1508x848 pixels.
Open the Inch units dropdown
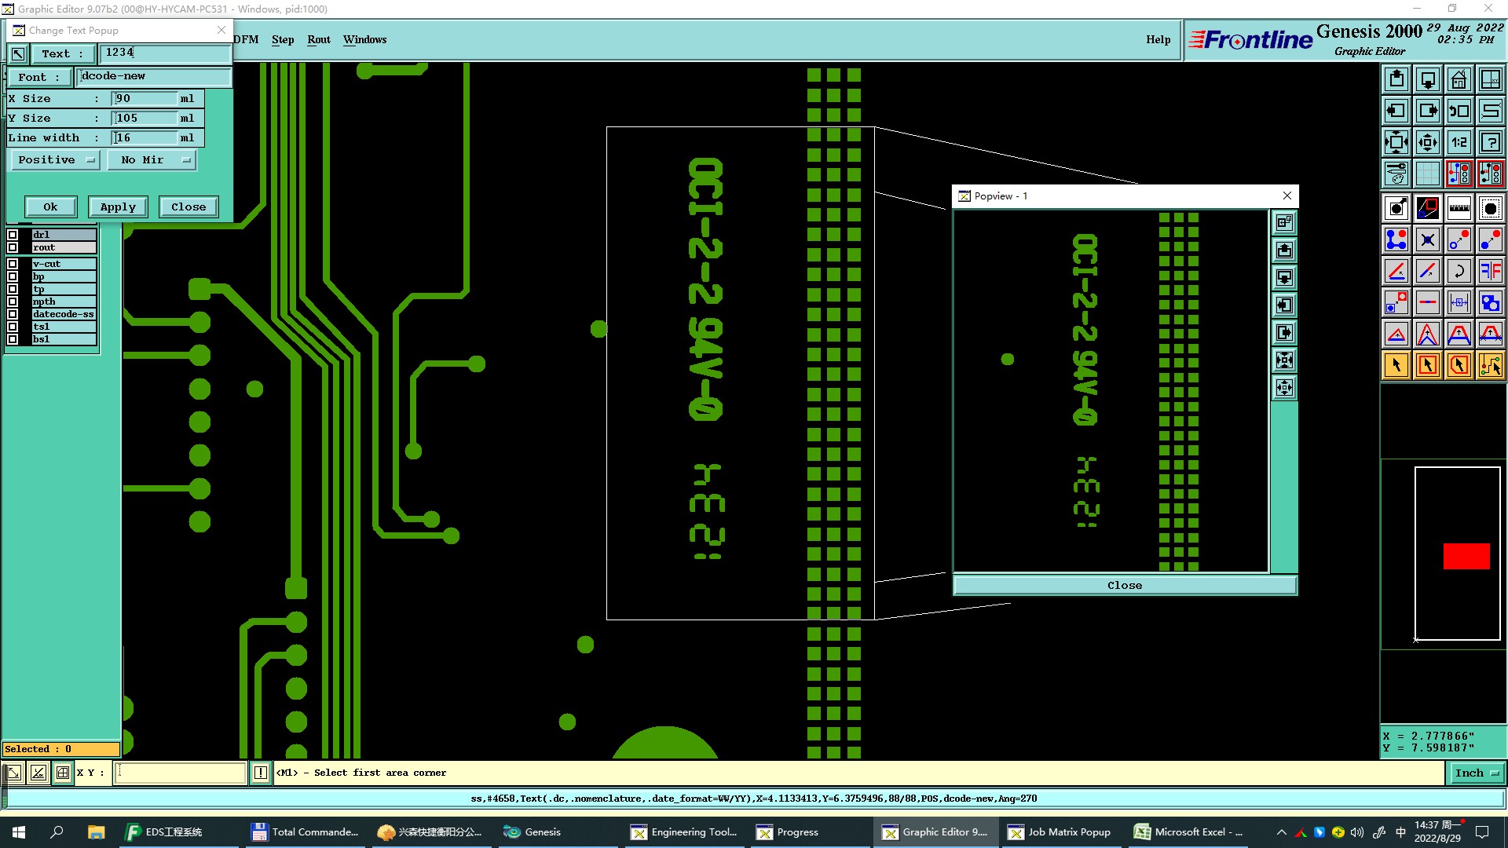(x=1476, y=773)
